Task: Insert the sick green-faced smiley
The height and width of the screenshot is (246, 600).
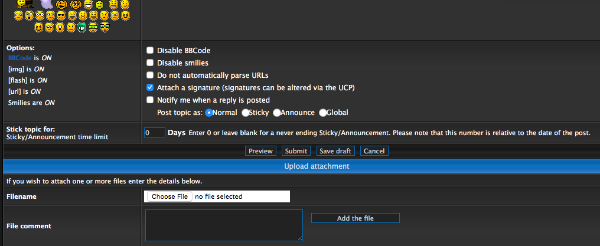Action: [99, 5]
